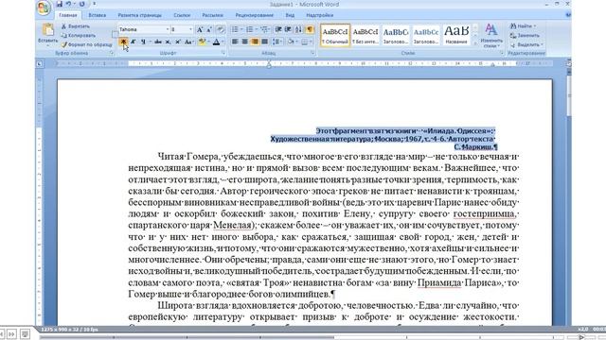The image size is (606, 340).
Task: Open the line spacing menu
Action: click(276, 42)
